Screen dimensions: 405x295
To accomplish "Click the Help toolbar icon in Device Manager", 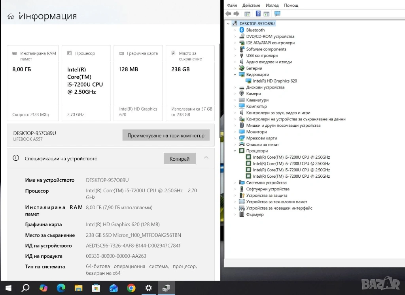I will coord(258,14).
